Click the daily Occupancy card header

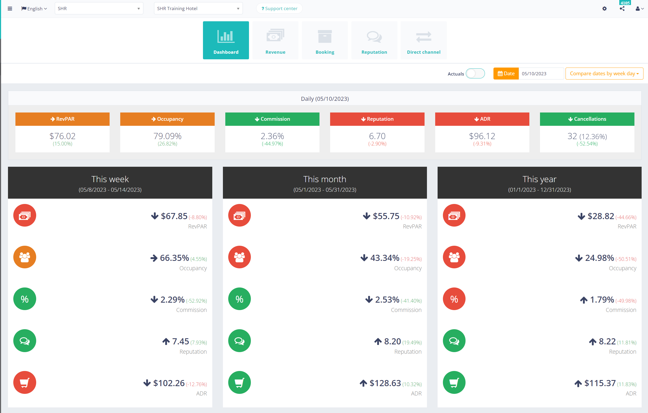pos(167,119)
